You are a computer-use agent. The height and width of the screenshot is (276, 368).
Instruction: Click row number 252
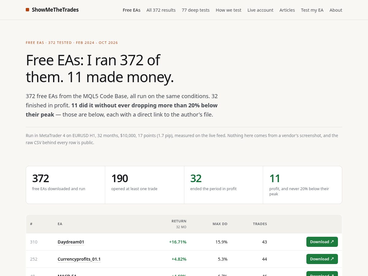pos(34,259)
